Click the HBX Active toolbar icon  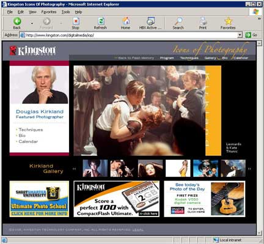[150, 21]
